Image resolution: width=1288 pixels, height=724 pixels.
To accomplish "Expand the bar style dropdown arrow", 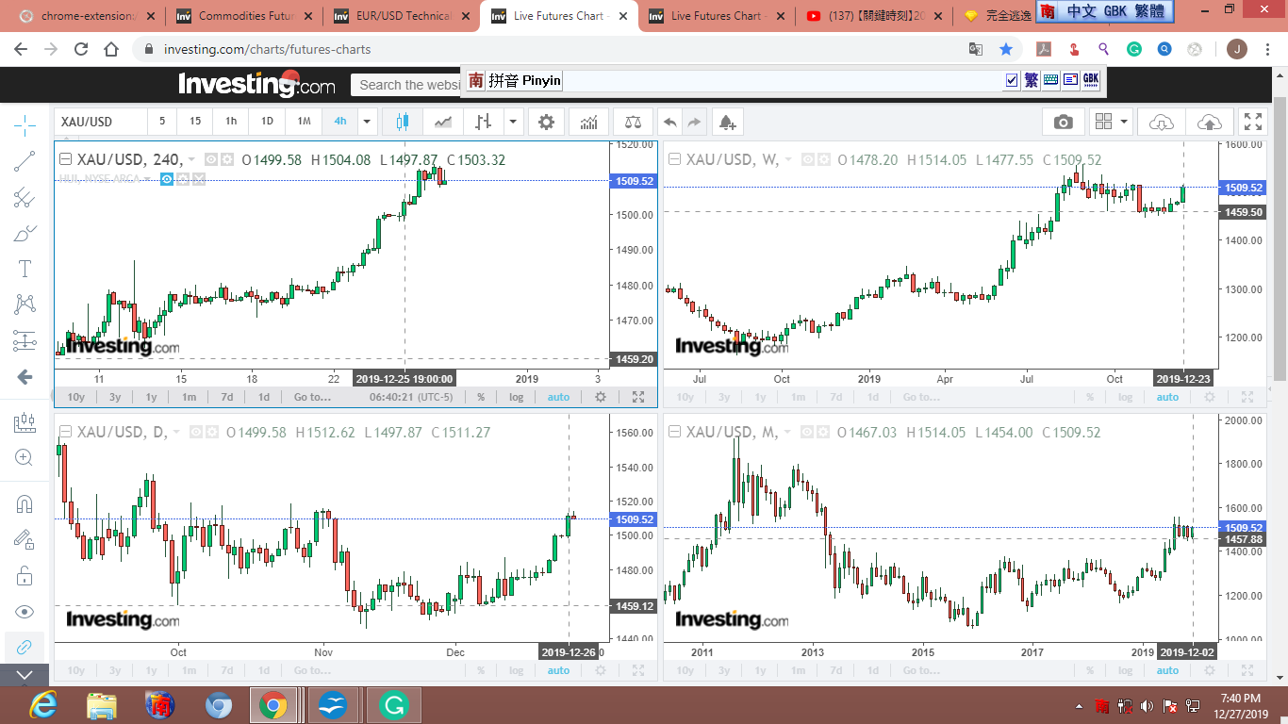I will [513, 122].
